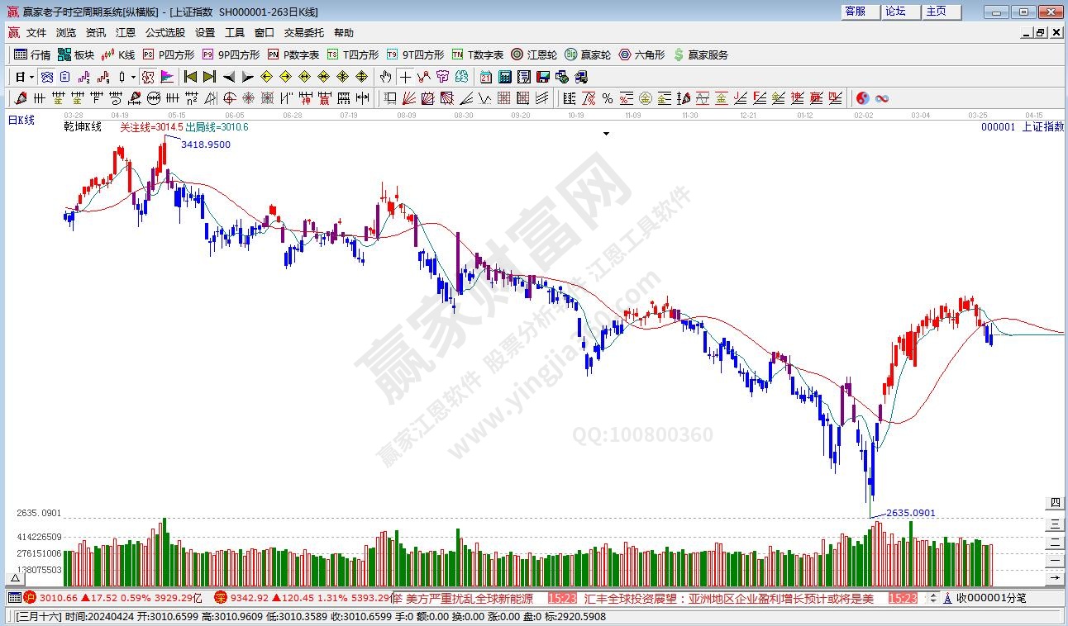Image resolution: width=1068 pixels, height=626 pixels.
Task: Open the 公式选股 menu
Action: (x=165, y=33)
